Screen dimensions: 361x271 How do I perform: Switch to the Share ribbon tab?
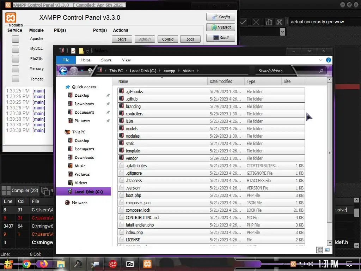pyautogui.click(x=106, y=60)
